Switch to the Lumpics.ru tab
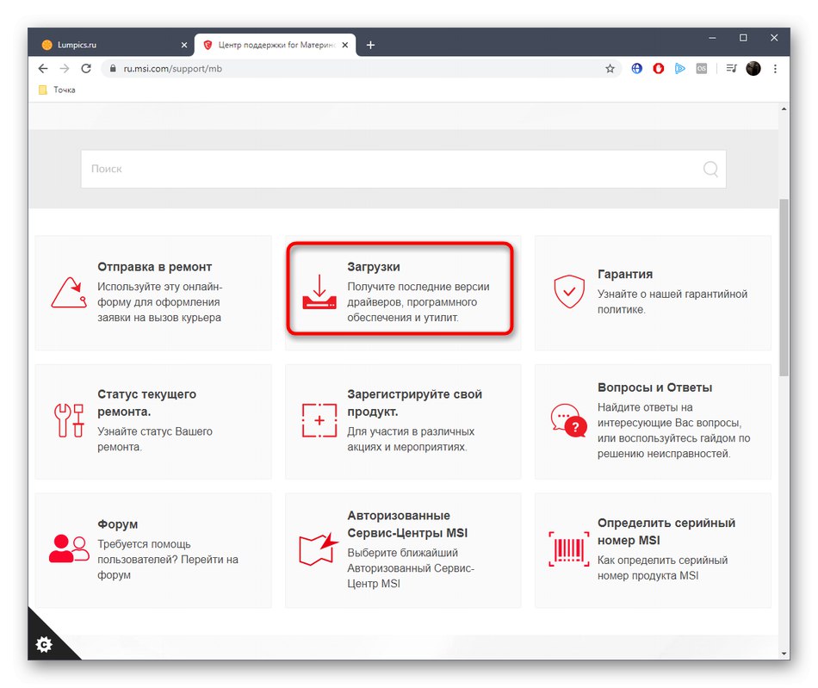This screenshot has width=818, height=688. (112, 45)
